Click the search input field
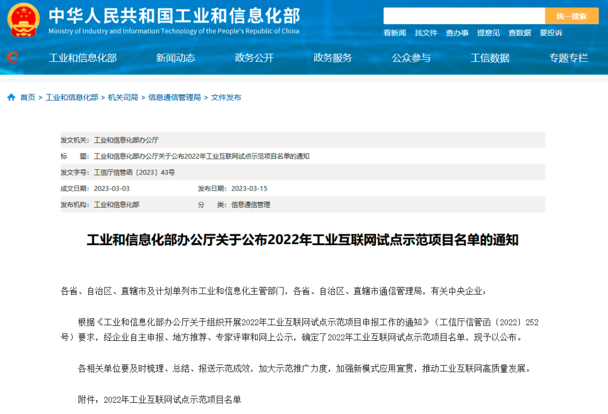 (464, 16)
